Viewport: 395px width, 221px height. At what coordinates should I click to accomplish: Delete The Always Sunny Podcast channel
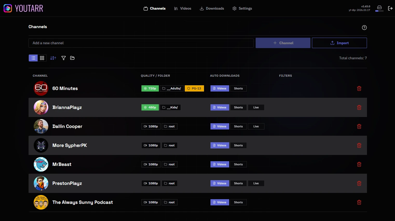point(359,202)
